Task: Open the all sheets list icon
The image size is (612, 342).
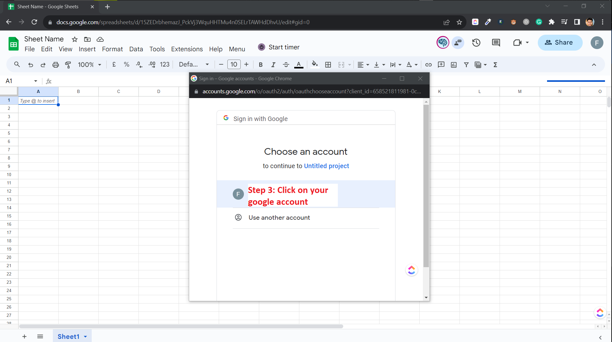Action: coord(40,336)
